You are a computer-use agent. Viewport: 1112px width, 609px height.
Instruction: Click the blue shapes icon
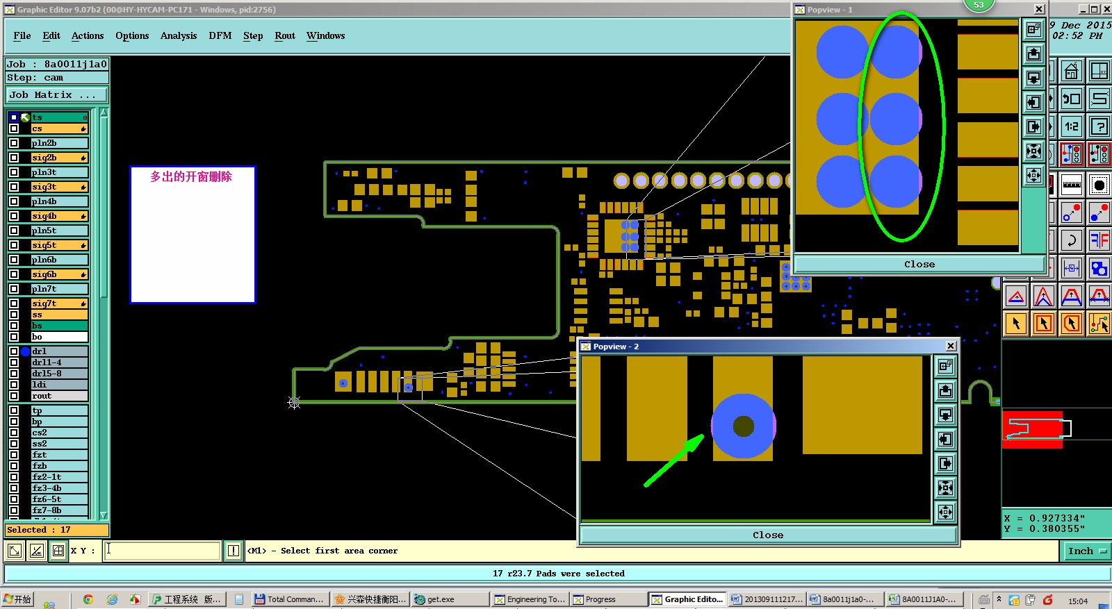[x=1099, y=268]
